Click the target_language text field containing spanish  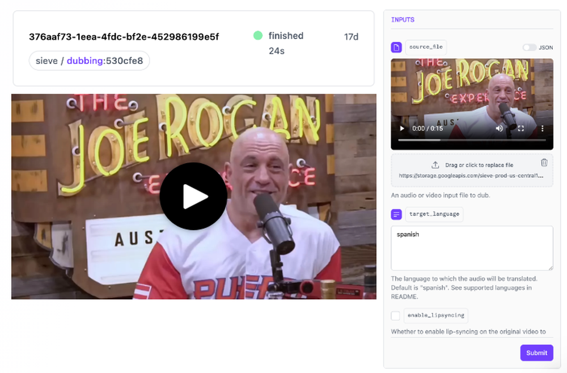tap(472, 248)
